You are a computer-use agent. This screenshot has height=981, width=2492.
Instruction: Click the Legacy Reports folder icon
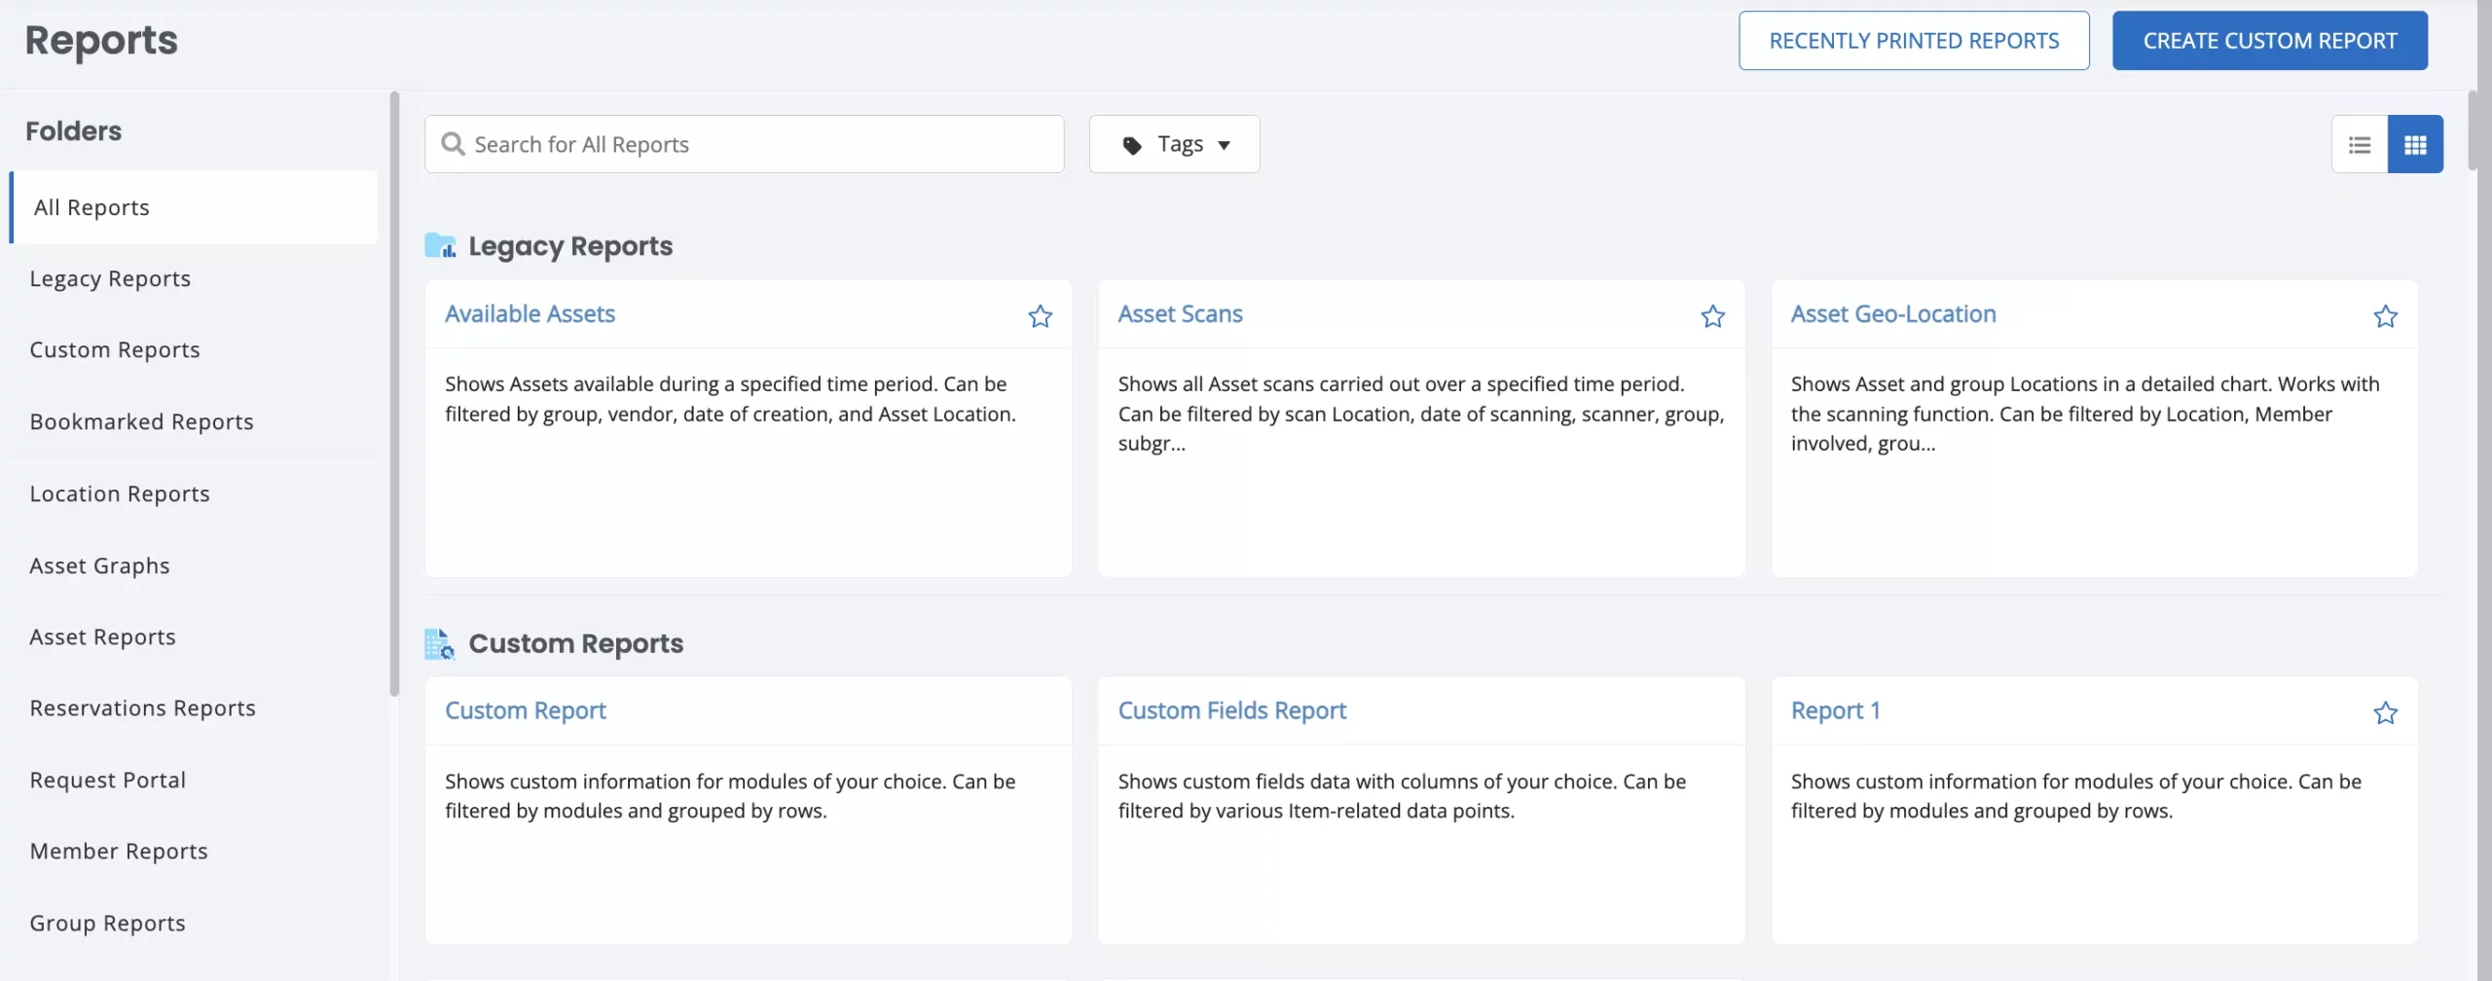(440, 246)
